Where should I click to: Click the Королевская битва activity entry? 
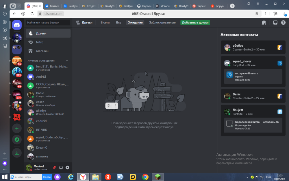pyautogui.click(x=253, y=125)
